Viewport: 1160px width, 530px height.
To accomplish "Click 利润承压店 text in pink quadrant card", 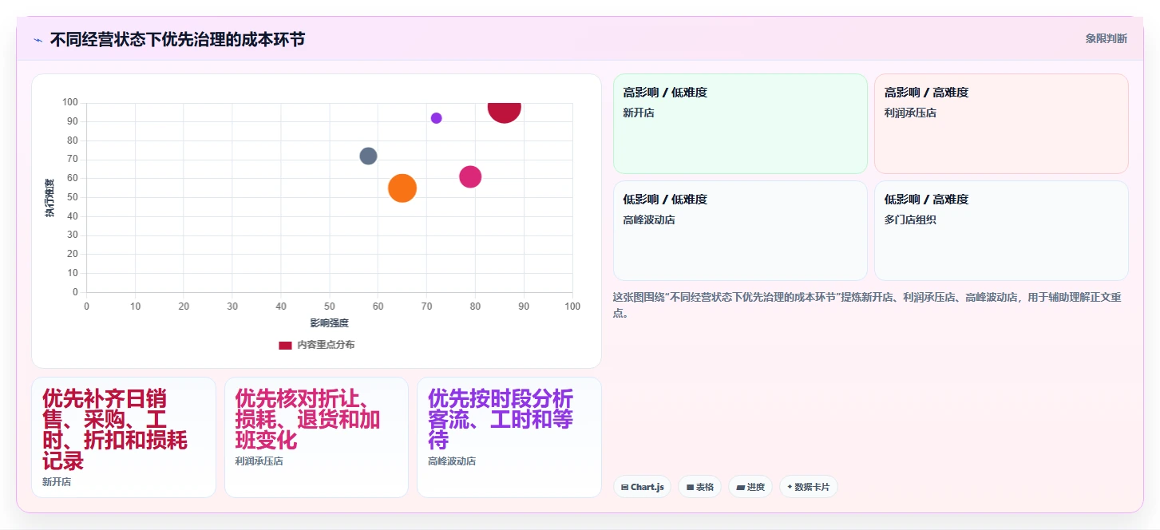I will pyautogui.click(x=910, y=113).
